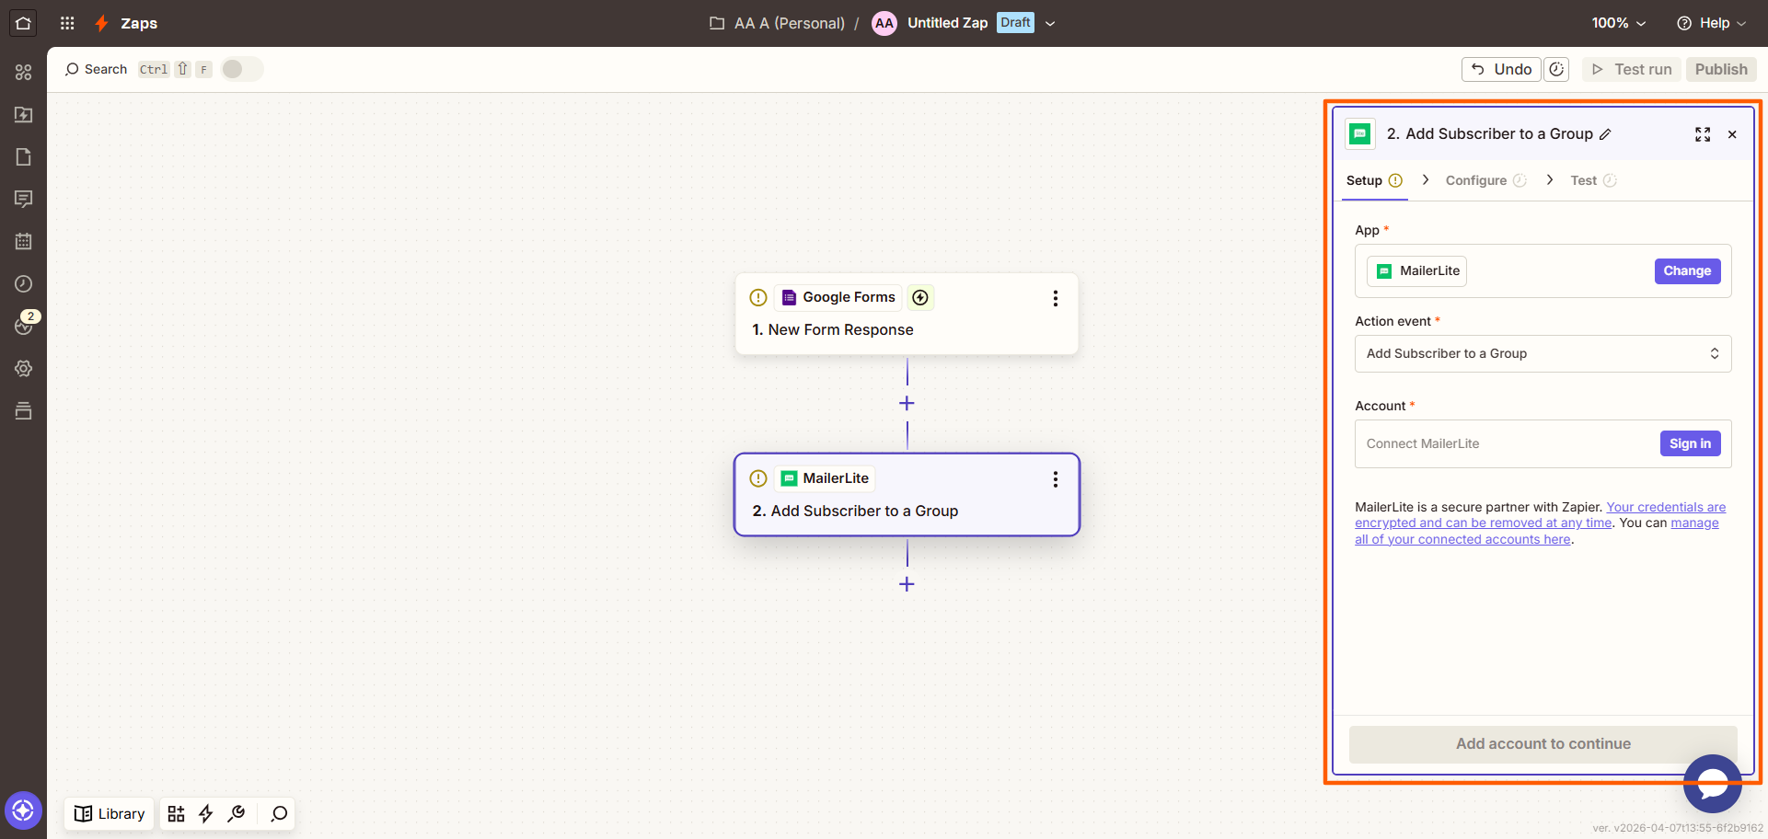Image resolution: width=1768 pixels, height=839 pixels.
Task: Open the four-circles apps sidebar icon
Action: [x=23, y=73]
